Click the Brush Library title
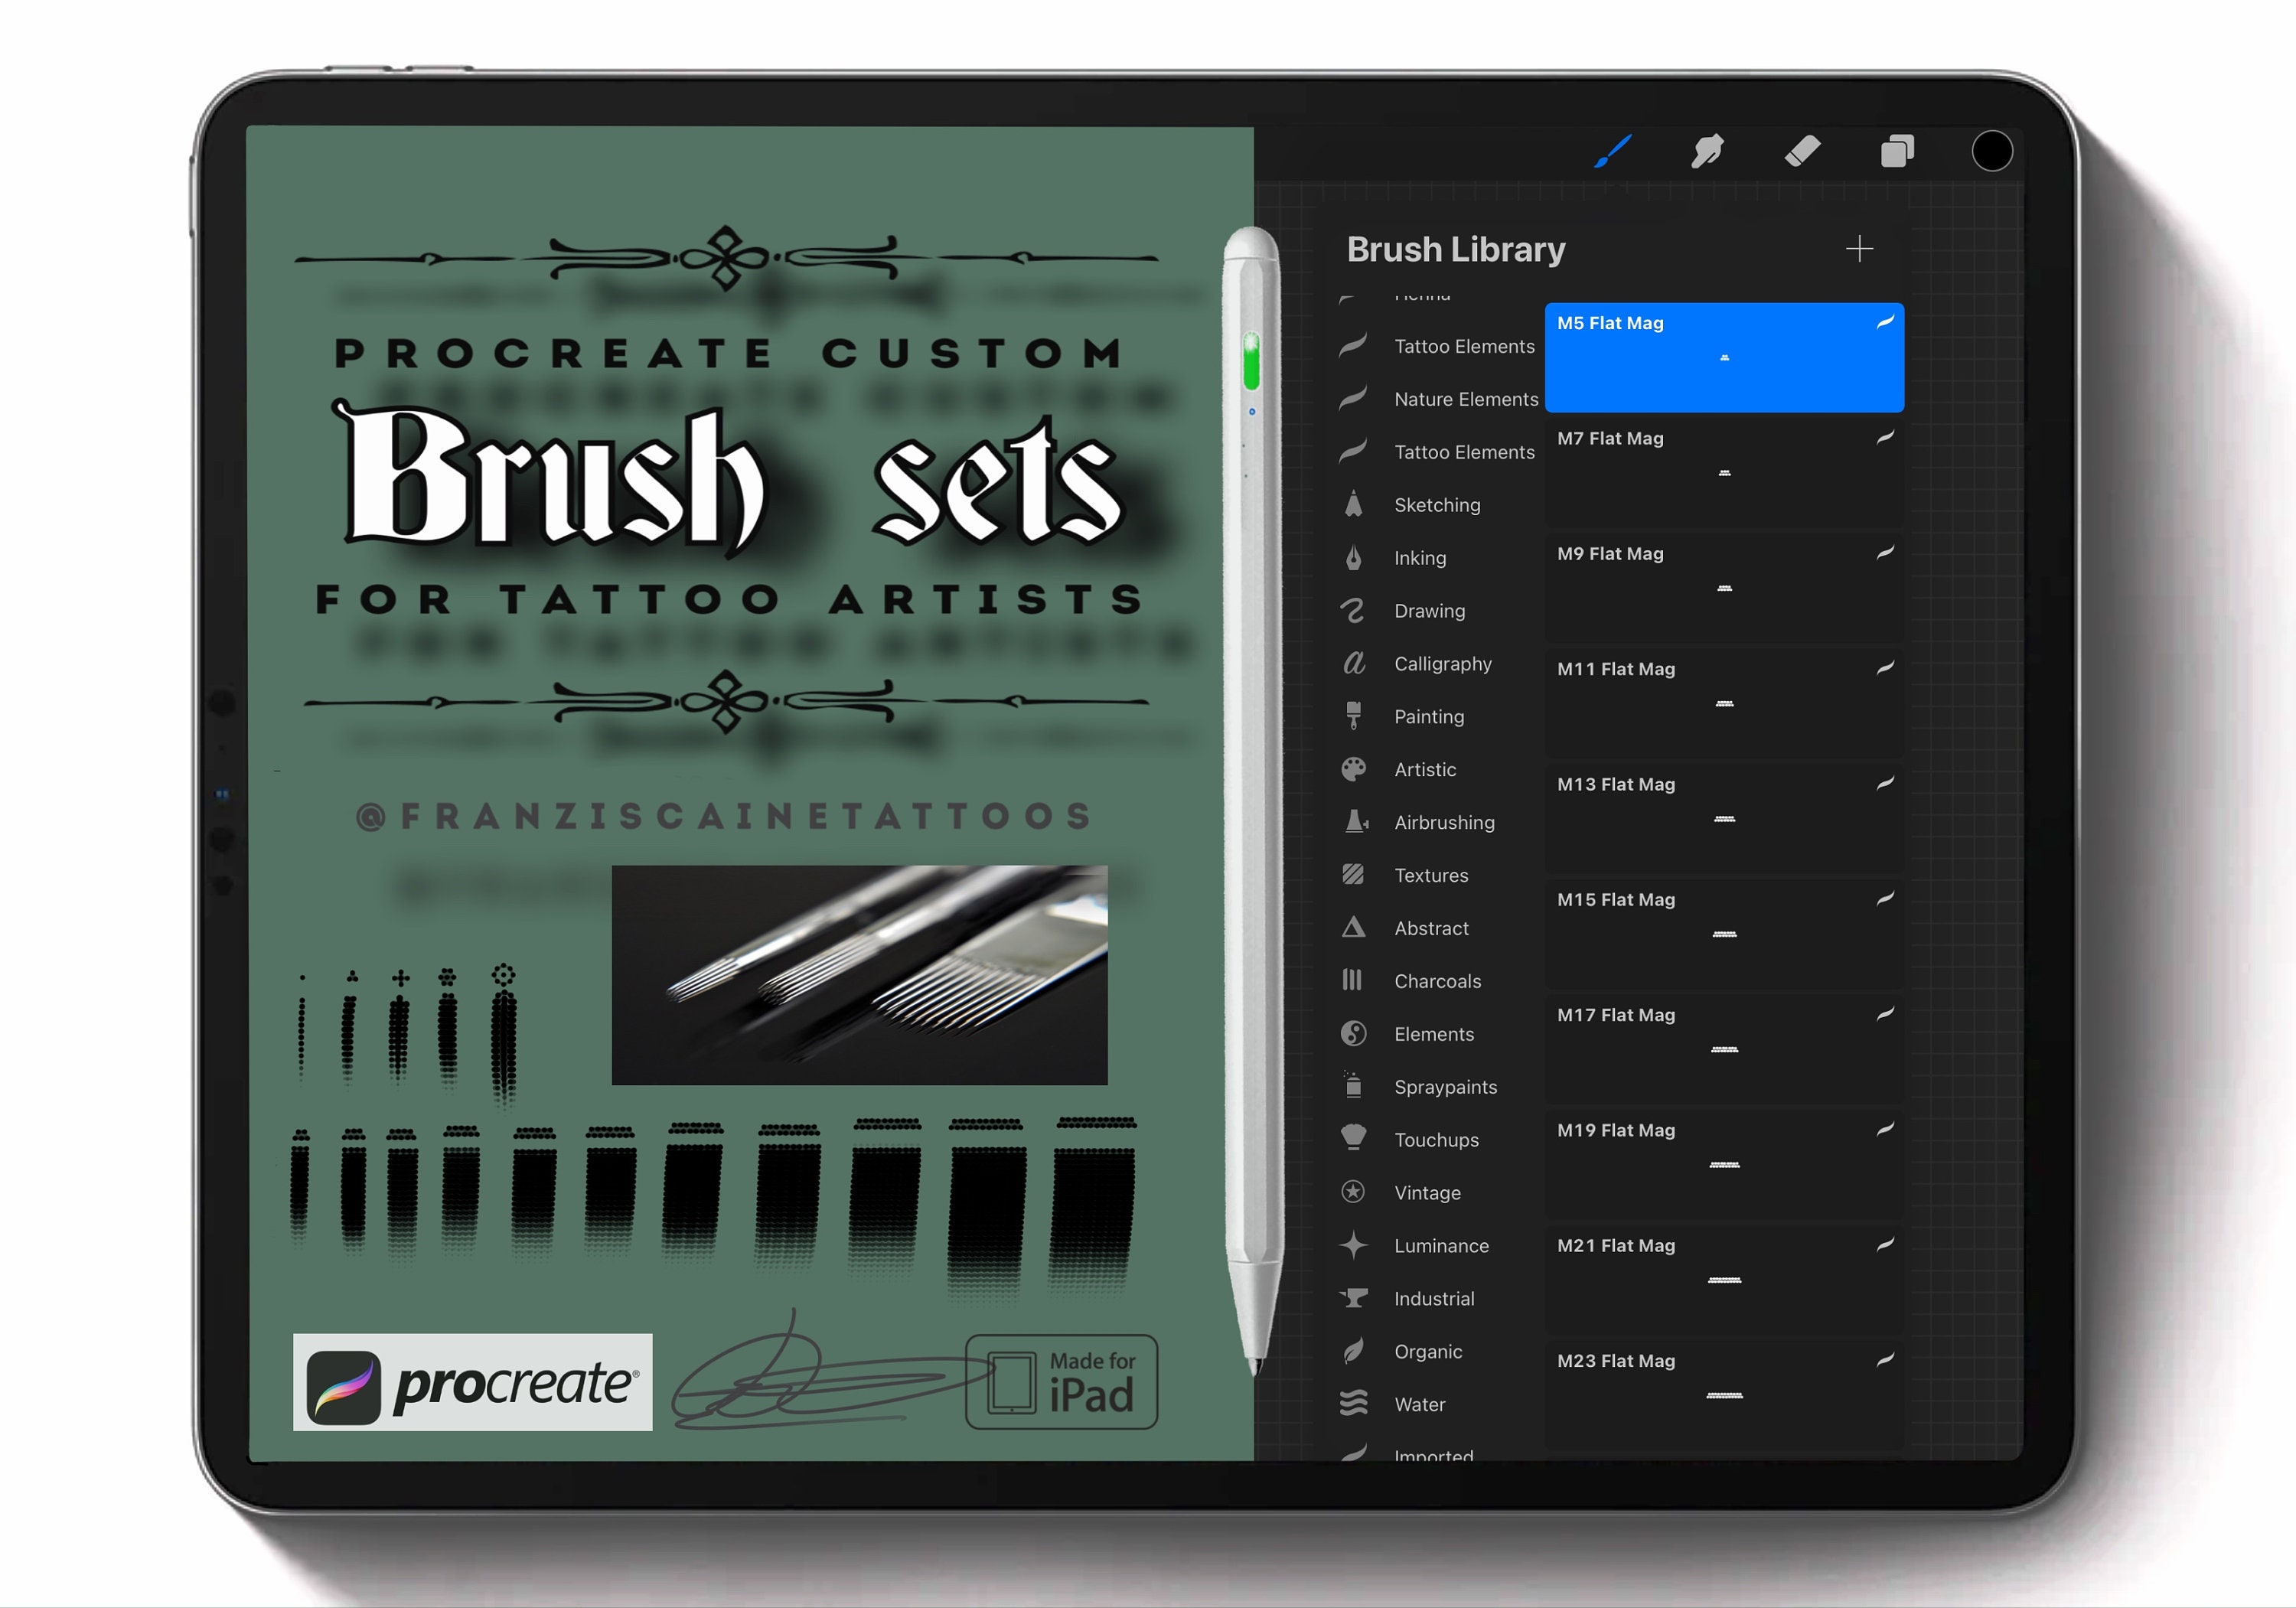 1456,249
